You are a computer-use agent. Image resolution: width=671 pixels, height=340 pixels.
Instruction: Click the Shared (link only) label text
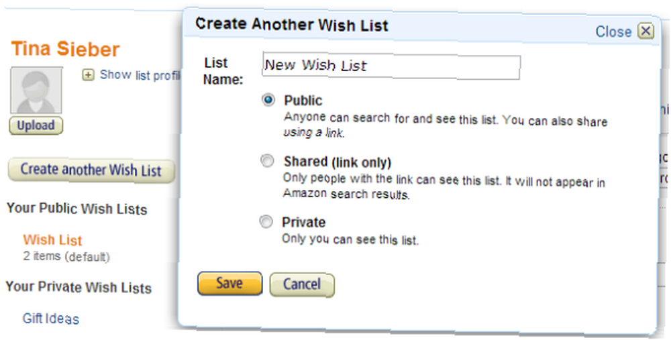tap(338, 162)
